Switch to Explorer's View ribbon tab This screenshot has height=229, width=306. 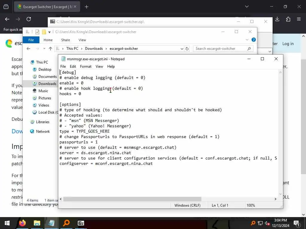(x=82, y=40)
